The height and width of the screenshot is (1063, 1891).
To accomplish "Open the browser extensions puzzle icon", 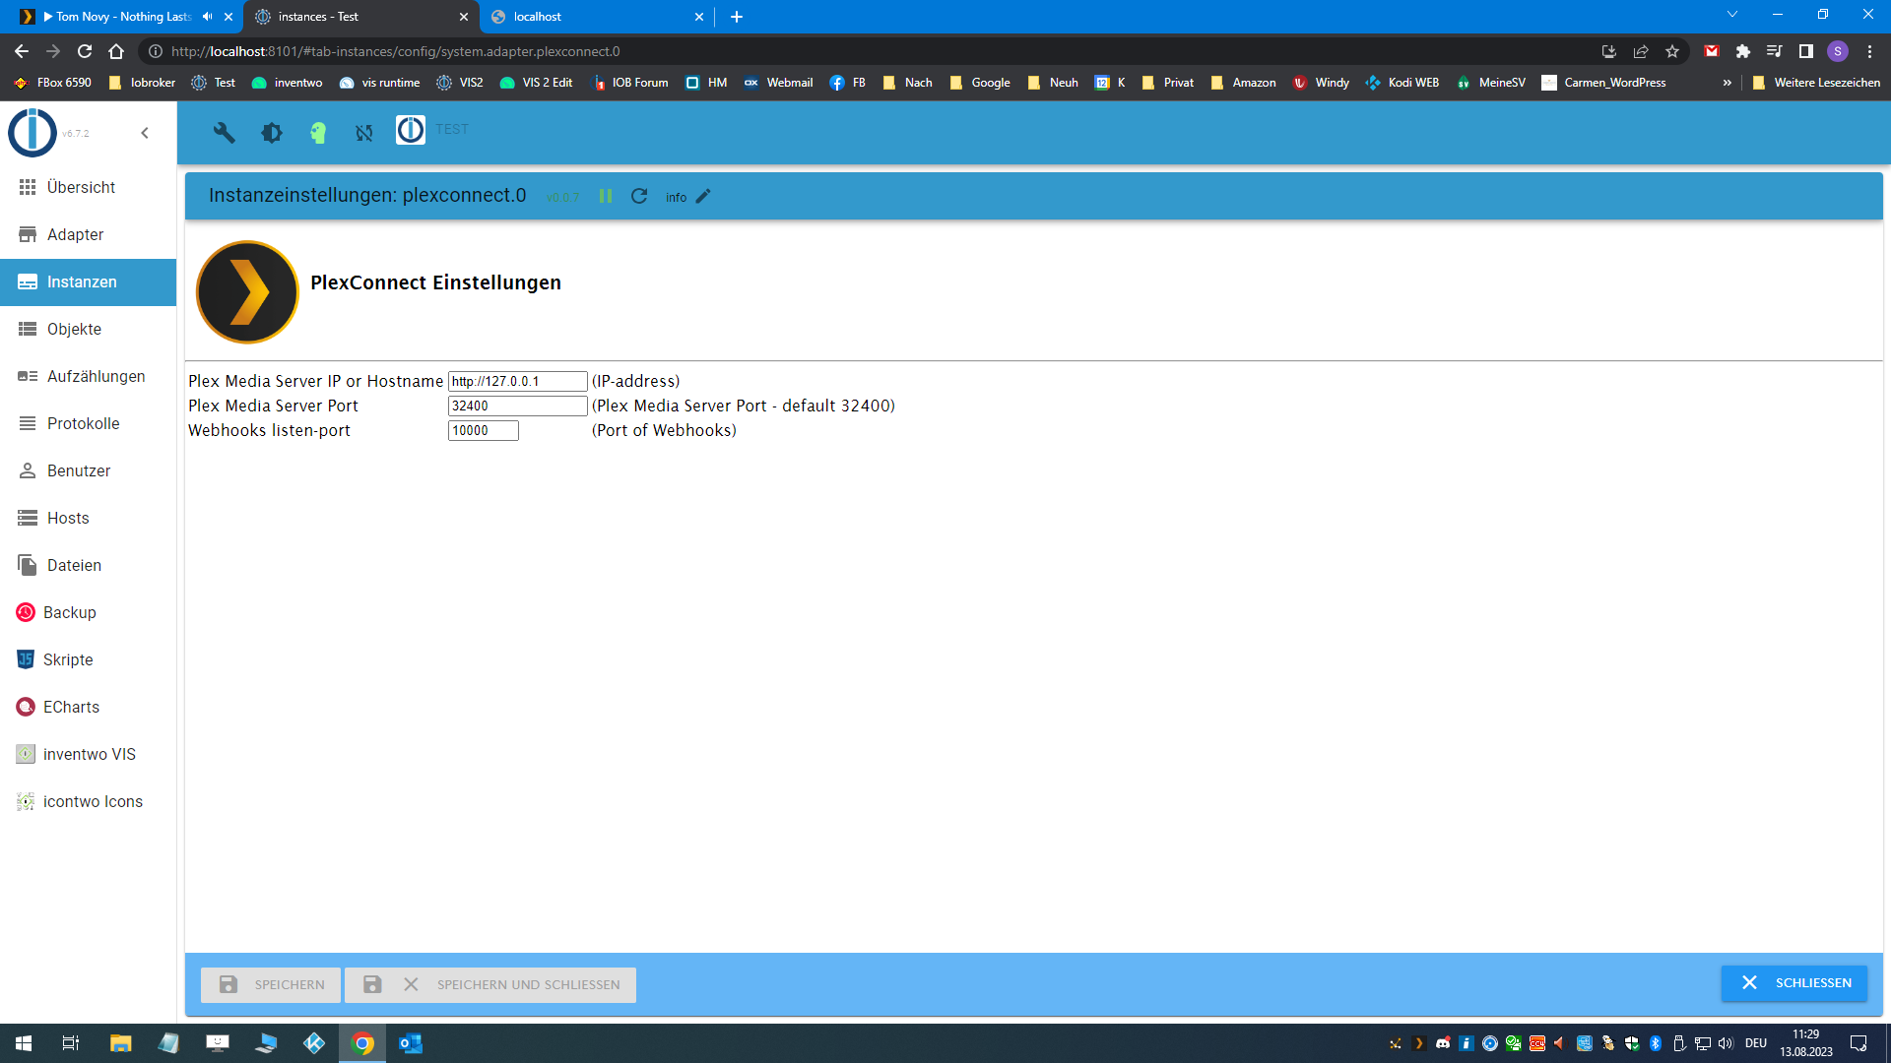I will tap(1743, 51).
